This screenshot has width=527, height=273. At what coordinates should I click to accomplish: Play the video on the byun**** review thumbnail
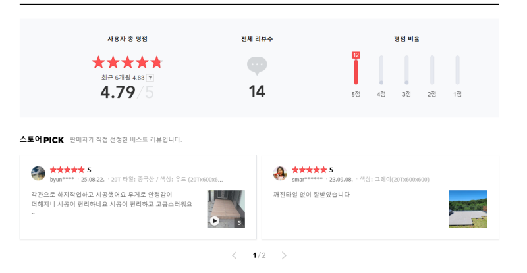pos(215,220)
